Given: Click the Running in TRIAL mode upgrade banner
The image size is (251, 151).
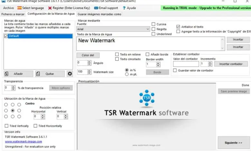Looking at the screenshot, I should [207, 8].
